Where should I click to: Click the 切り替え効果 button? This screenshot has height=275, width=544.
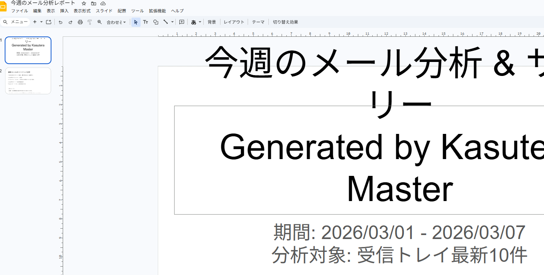(285, 22)
